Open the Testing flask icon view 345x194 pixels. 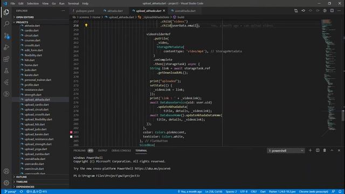[6, 71]
